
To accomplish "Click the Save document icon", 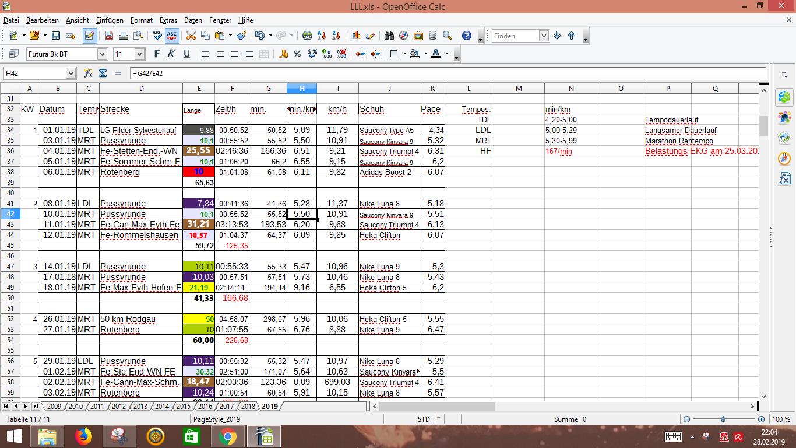I will [x=56, y=36].
